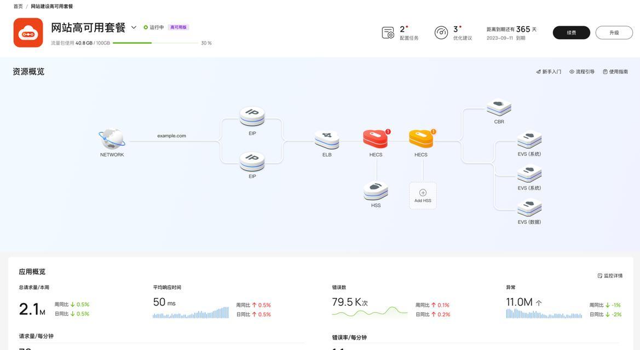Click the 2.1M total requests value

(x=32, y=309)
